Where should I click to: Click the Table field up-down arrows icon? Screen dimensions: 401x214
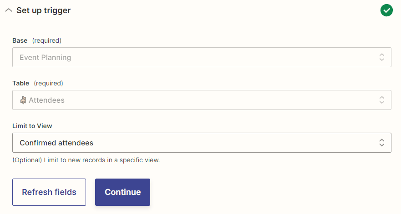382,100
